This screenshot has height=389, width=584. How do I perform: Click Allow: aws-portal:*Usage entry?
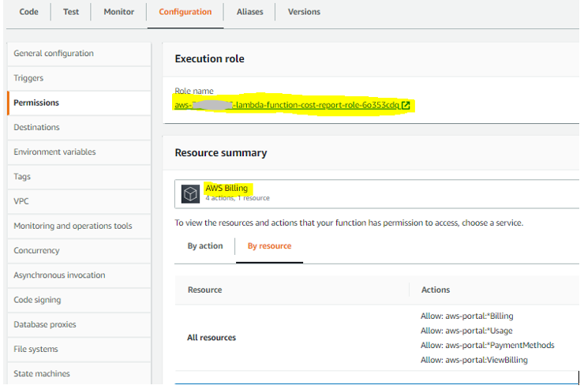[x=466, y=331]
